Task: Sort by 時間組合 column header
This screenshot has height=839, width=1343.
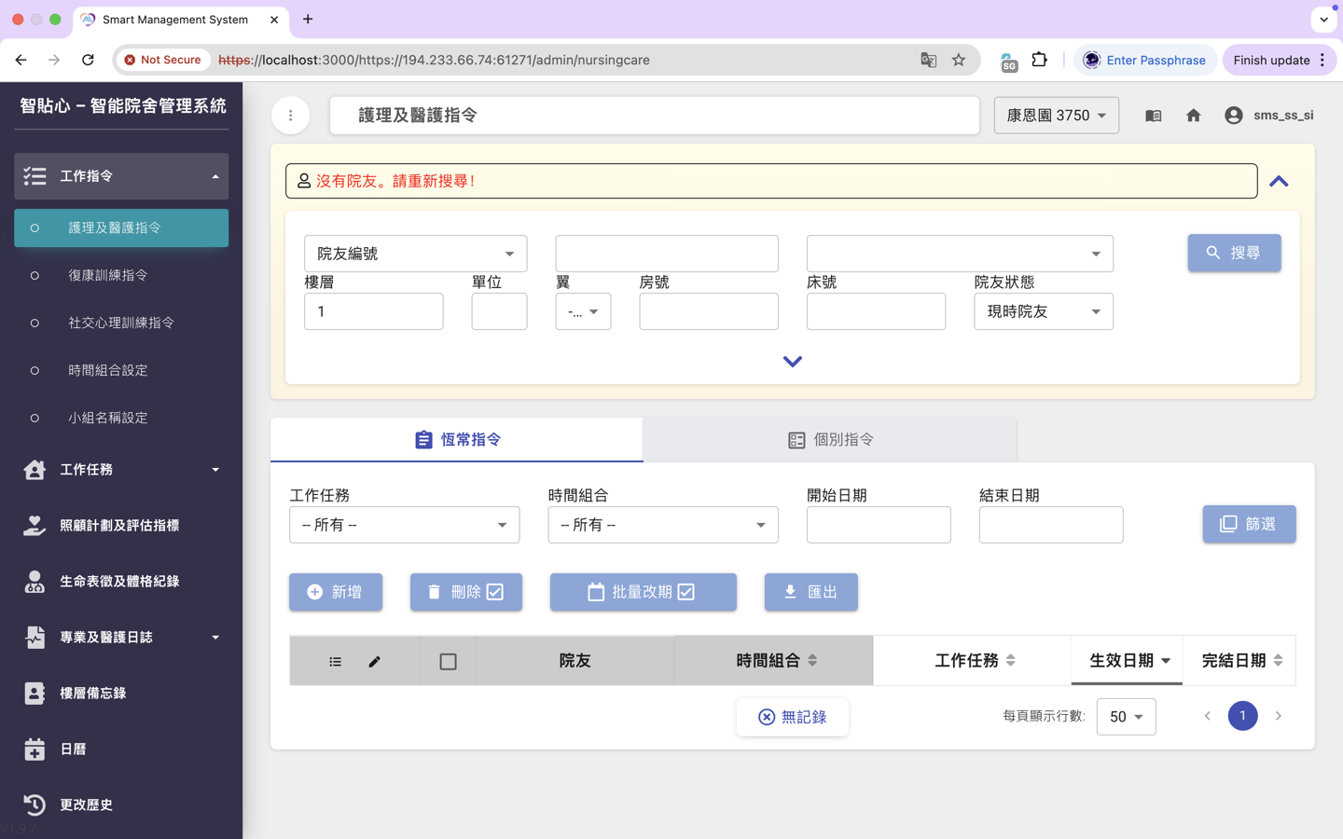Action: 774,661
